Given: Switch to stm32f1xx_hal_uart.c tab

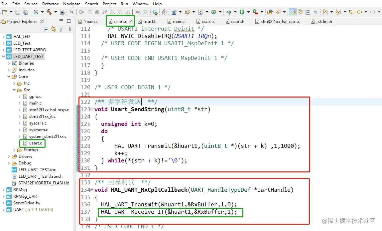Looking at the screenshot, I should coord(278,21).
